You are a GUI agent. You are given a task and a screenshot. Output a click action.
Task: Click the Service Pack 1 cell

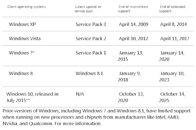(x=91, y=53)
